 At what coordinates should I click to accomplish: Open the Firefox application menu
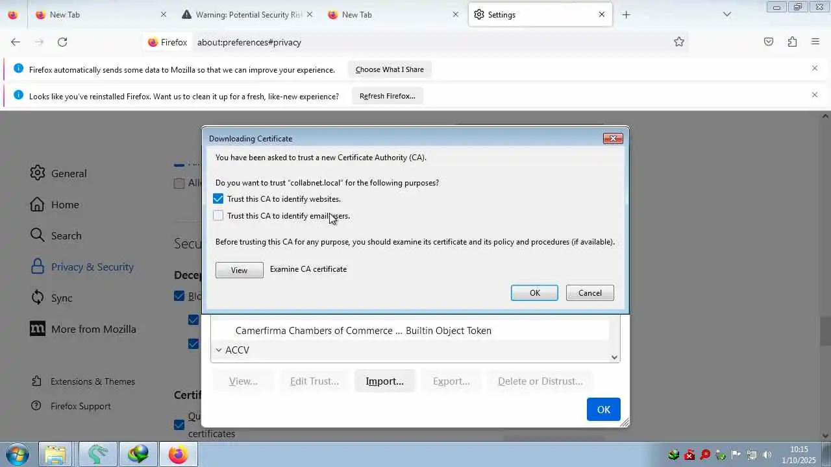815,42
